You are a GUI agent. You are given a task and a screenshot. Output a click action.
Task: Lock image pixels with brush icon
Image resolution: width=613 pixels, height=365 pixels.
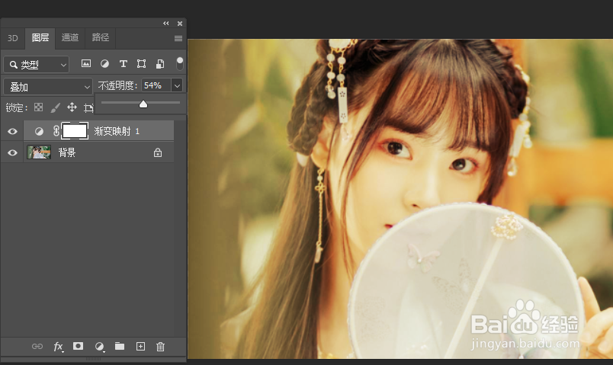point(56,107)
